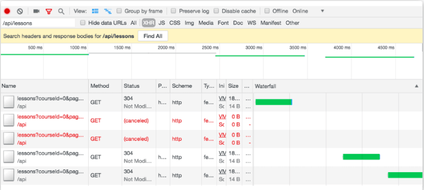Enable Group by frame checkbox

(x=119, y=11)
